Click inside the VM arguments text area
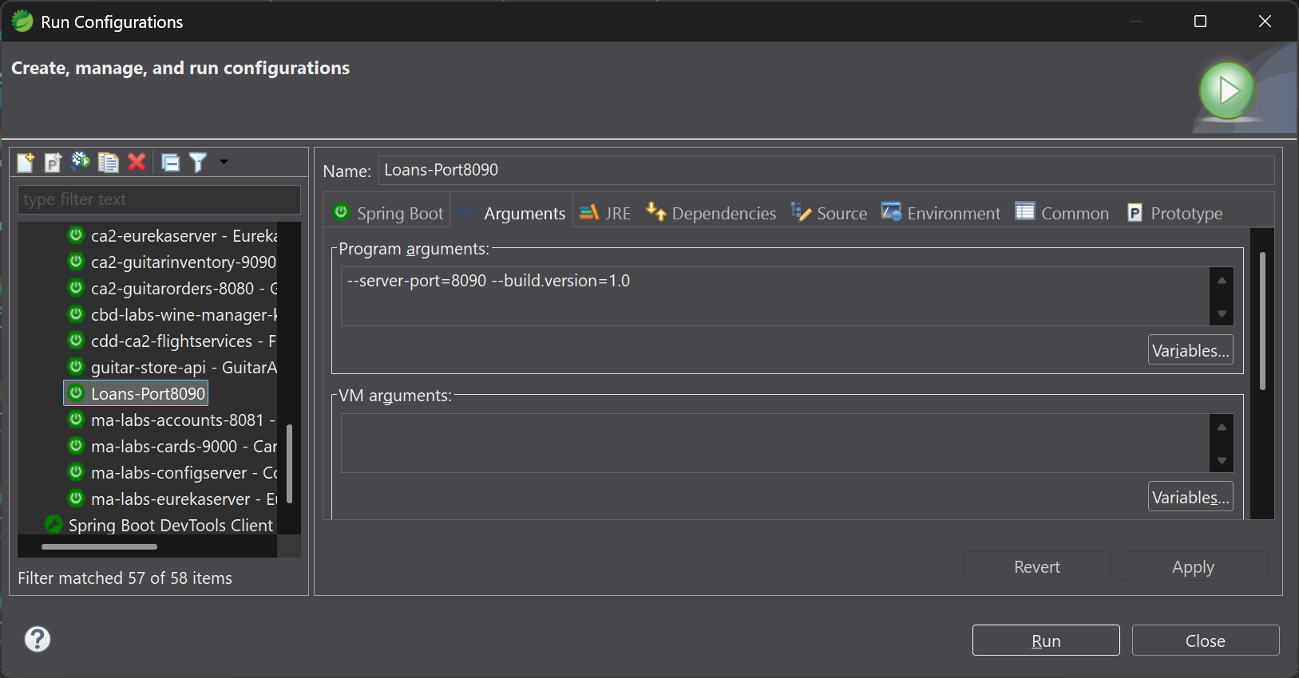The width and height of the screenshot is (1299, 678). 774,443
